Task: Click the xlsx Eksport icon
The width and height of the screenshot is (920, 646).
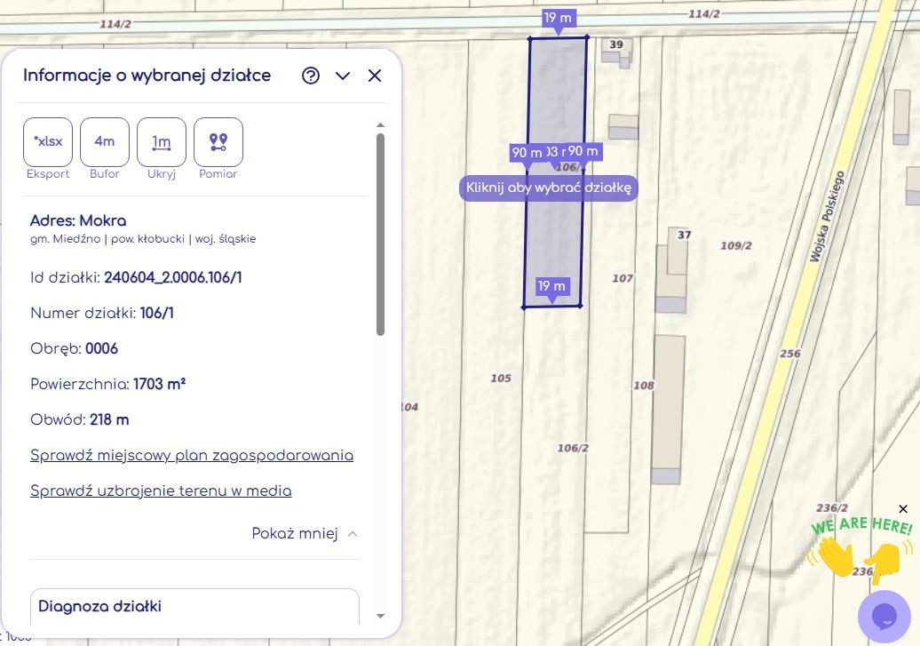Action: pos(48,141)
